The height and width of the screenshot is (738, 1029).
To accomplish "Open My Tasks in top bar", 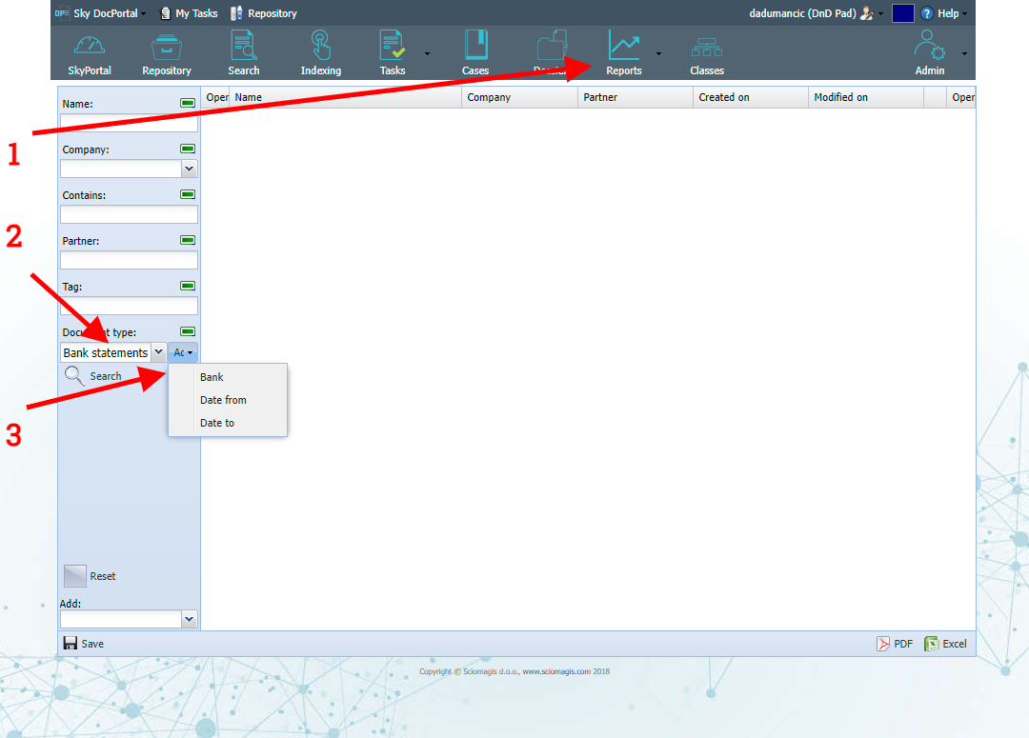I will pyautogui.click(x=189, y=13).
